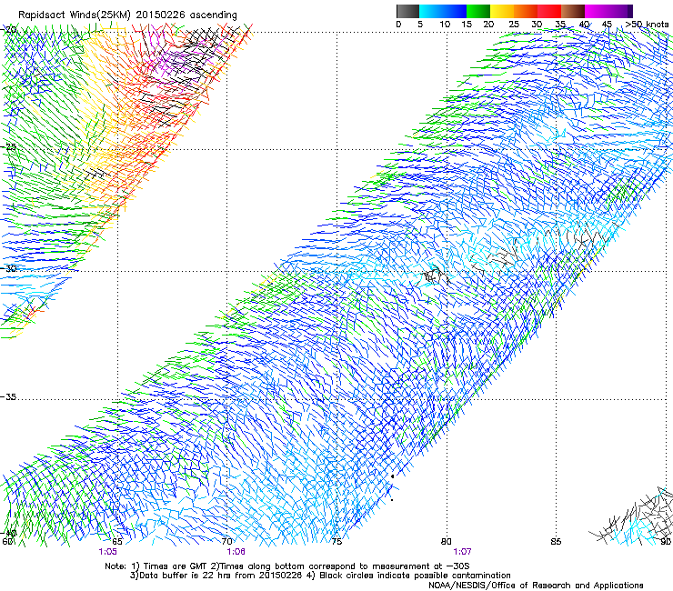Screen dimensions: 673x591
Task: Click the legend tick label 45
Action: [607, 24]
